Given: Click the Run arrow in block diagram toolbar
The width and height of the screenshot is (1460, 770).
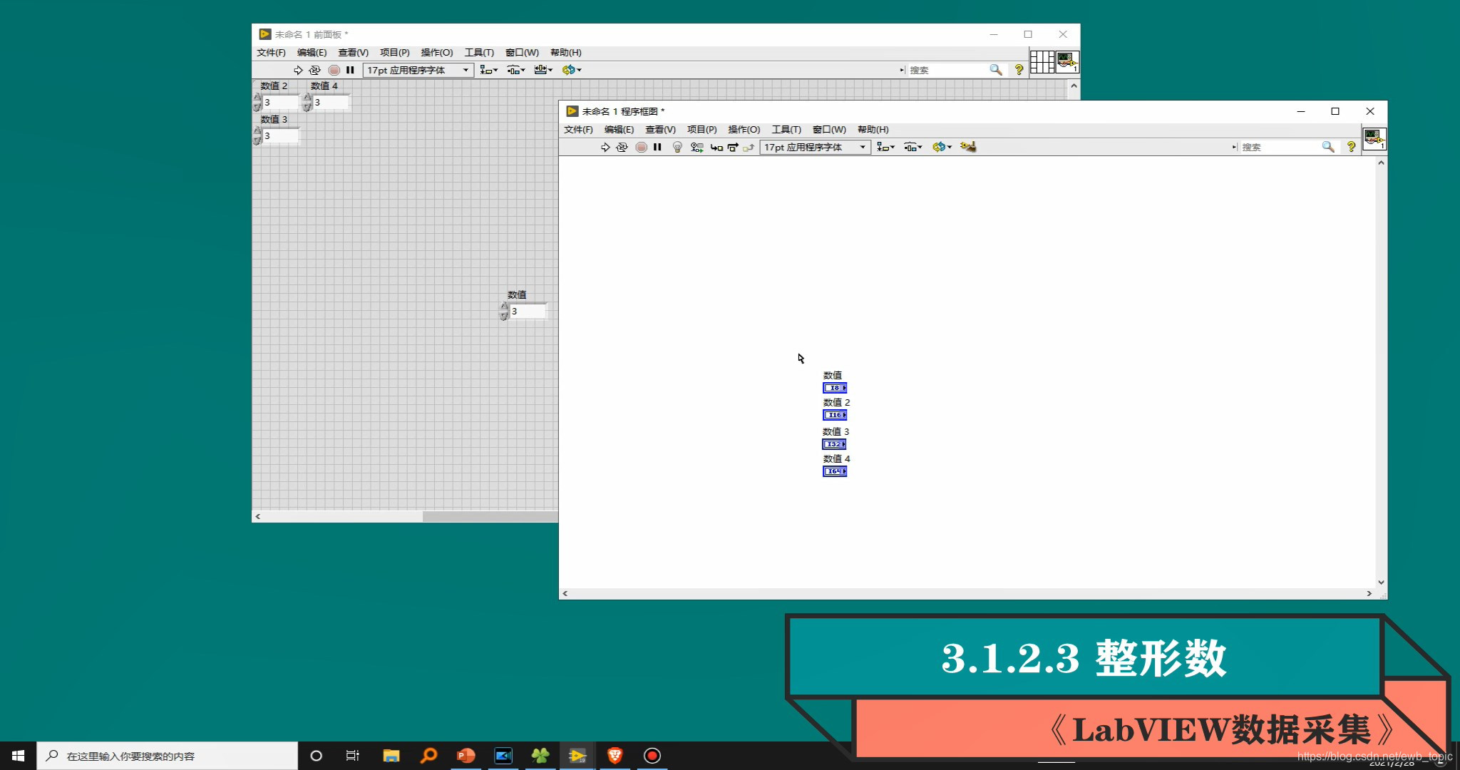Looking at the screenshot, I should (x=605, y=147).
